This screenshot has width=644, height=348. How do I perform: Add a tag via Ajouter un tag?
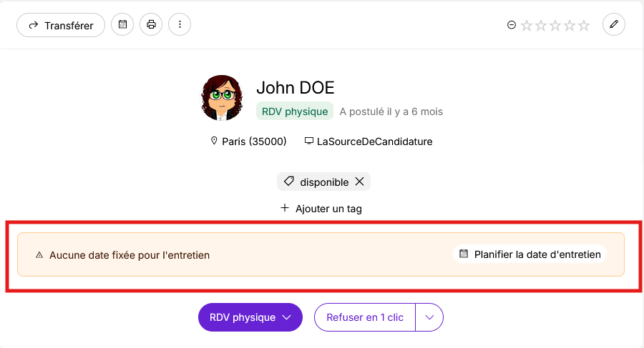click(x=321, y=209)
